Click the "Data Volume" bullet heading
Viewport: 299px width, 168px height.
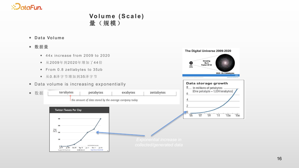49,38
